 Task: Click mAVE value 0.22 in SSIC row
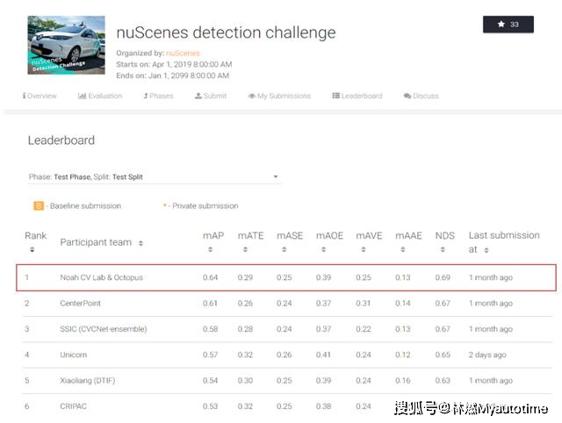click(363, 329)
